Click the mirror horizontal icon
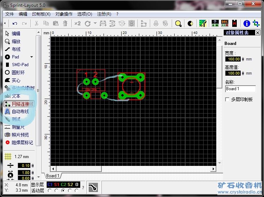Image resolution: width=264 pixels, height=197 pixels. [x=103, y=24]
